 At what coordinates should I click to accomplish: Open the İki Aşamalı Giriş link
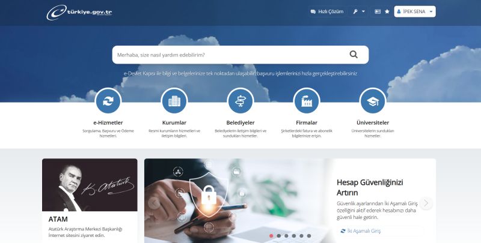point(364,231)
